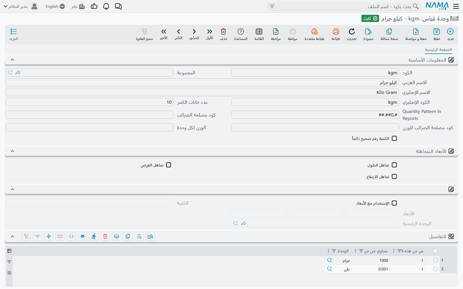463x289 pixels.
Task: Click search filter icon in search bar
Action: point(272,6)
